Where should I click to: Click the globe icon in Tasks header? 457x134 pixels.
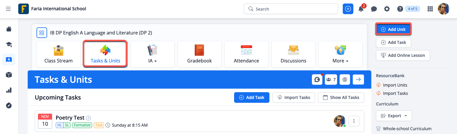click(345, 80)
